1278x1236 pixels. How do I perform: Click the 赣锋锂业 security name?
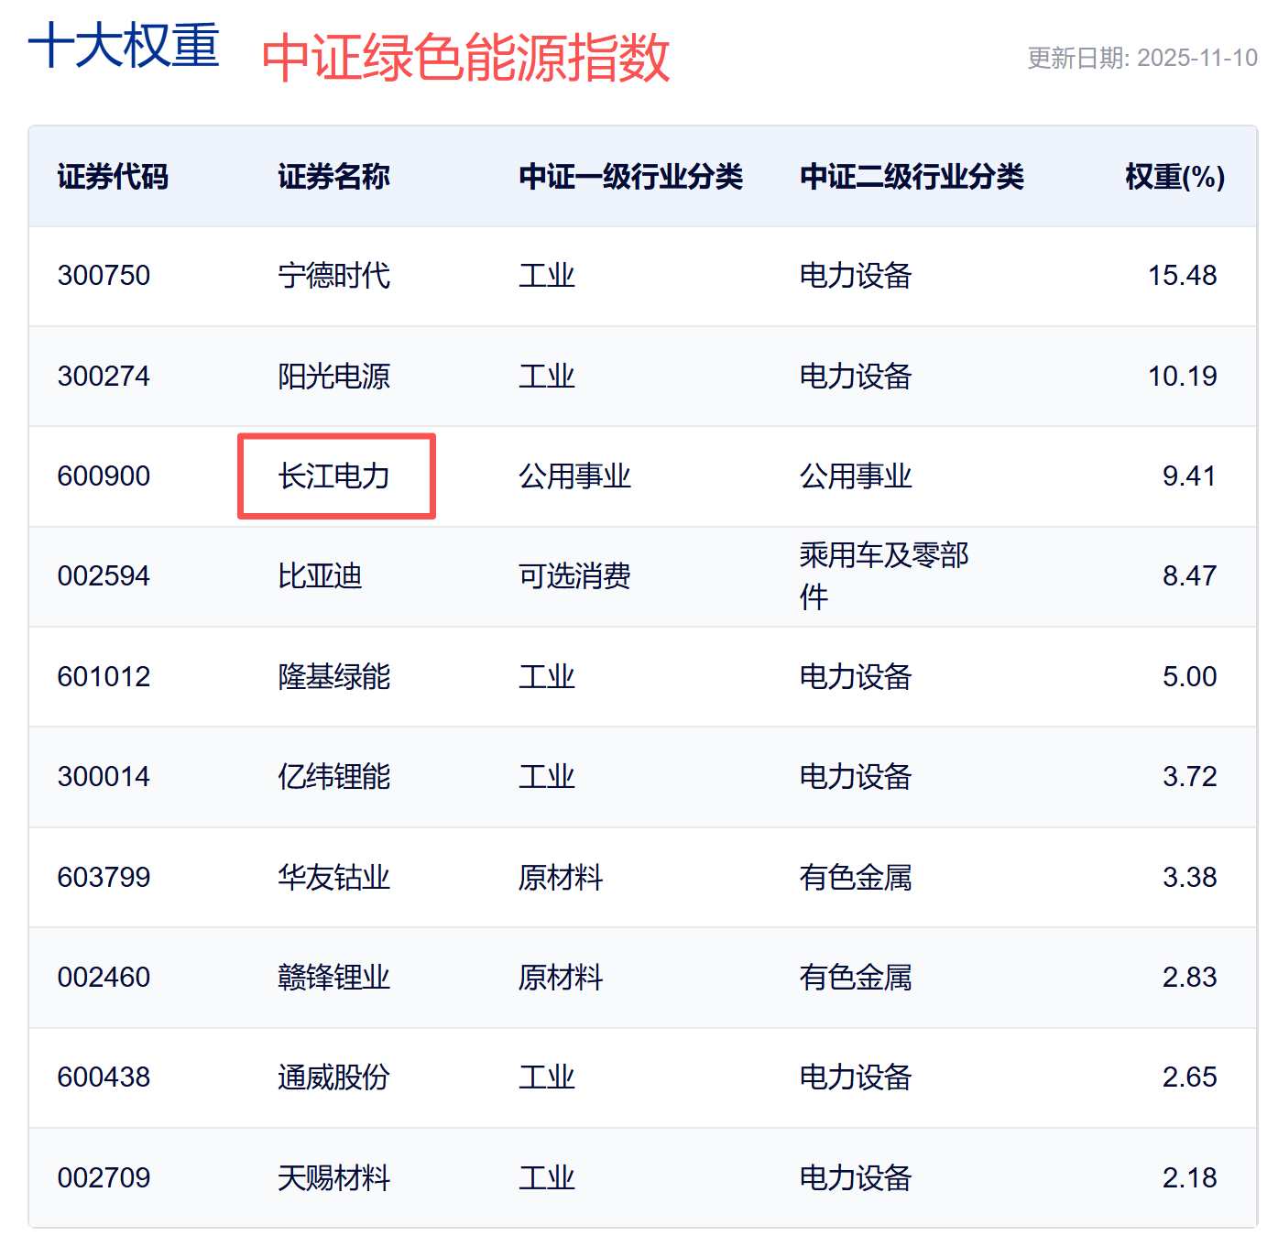[x=333, y=977]
